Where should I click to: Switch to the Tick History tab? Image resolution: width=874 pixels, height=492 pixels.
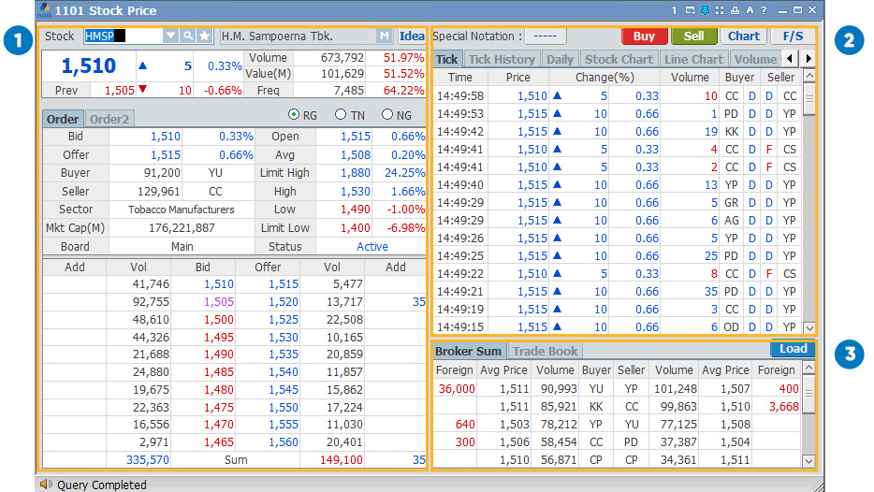(x=502, y=59)
